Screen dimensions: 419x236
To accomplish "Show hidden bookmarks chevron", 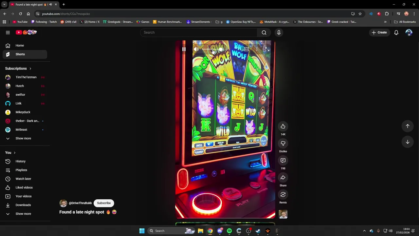I will click(385, 22).
